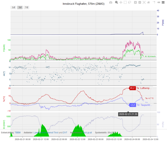Click the Zoom out minus icon

pyautogui.click(x=140, y=2)
